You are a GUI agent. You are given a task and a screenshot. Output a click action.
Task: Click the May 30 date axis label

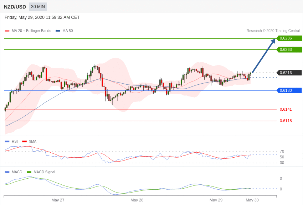click(x=252, y=200)
